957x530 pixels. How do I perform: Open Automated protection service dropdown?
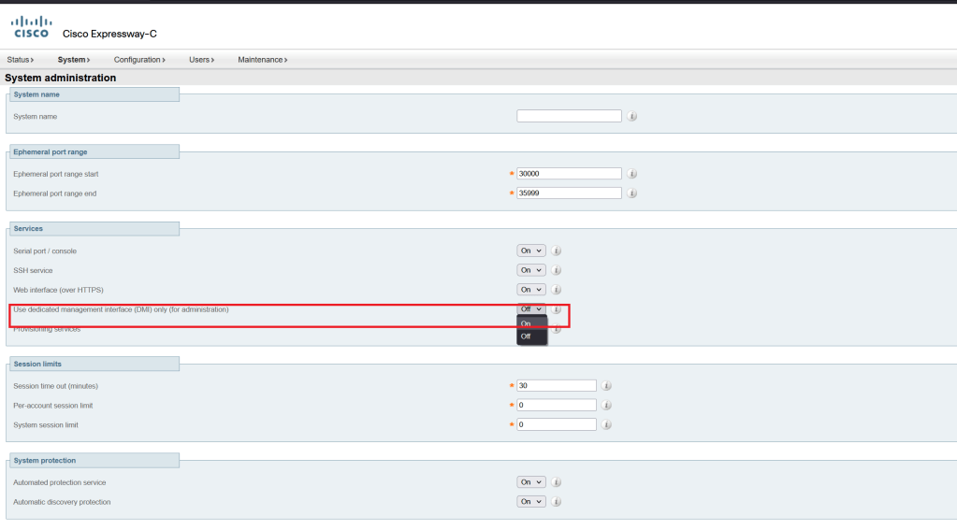click(530, 482)
